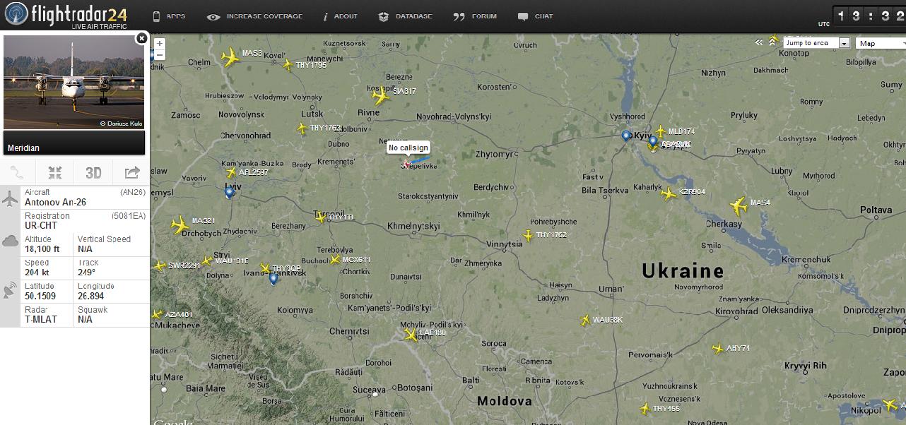Screen dimensions: 906x425
Task: Open the Jump to area dropdown
Action: tap(815, 43)
